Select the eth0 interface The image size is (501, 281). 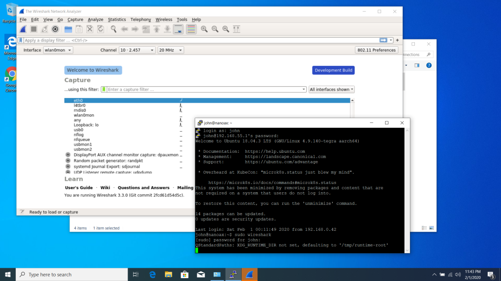tap(207, 100)
